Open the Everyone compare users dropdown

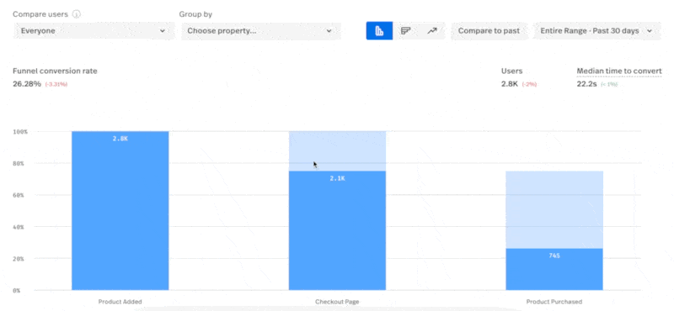(94, 31)
